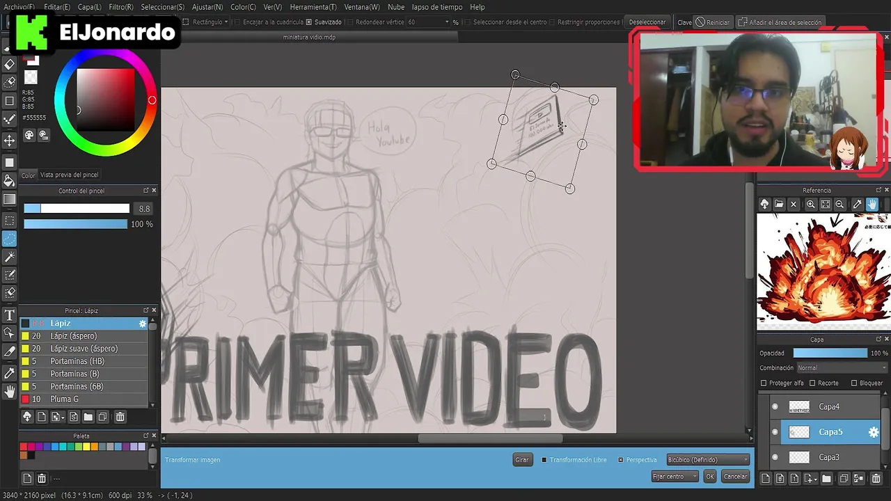Delete palette color with trash icon
Viewport: 891px width, 501px height.
tap(42, 479)
